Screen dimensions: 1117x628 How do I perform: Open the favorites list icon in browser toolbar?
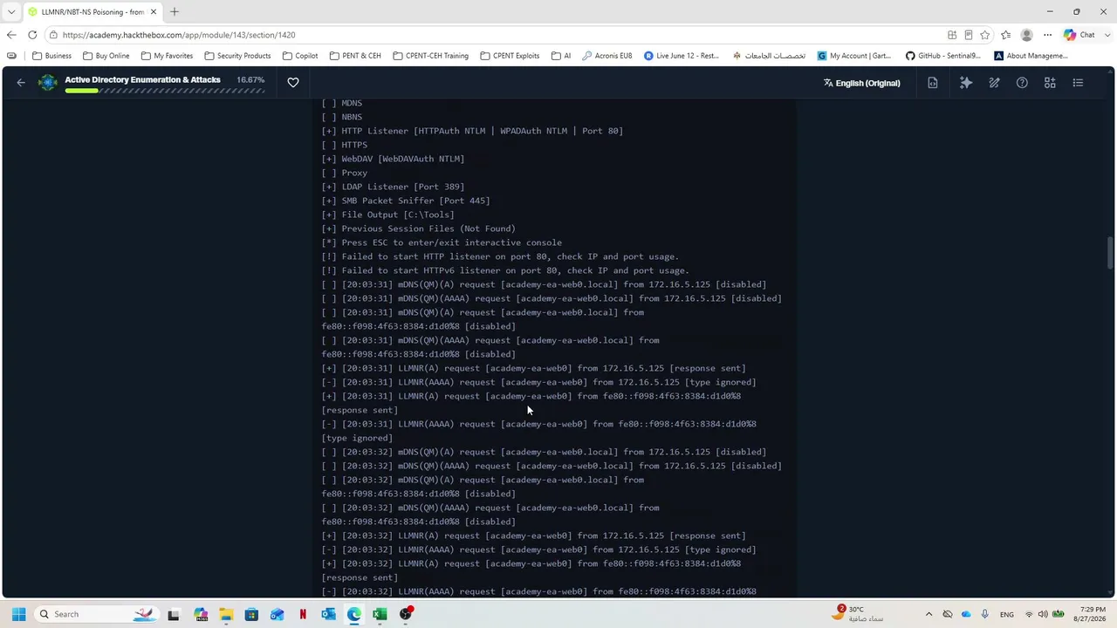(1006, 35)
